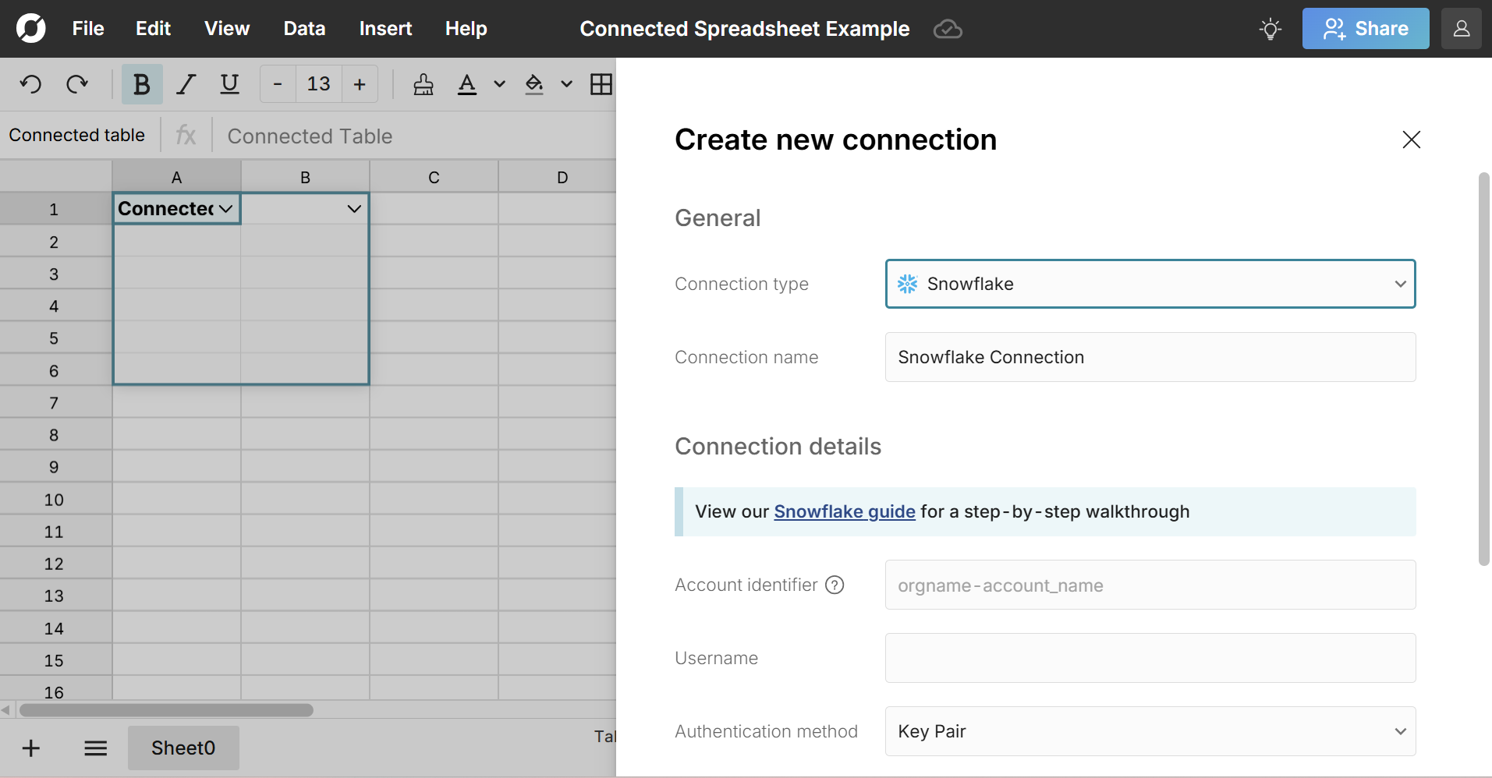Image resolution: width=1492 pixels, height=778 pixels.
Task: Click the undo arrow icon
Action: 31,84
